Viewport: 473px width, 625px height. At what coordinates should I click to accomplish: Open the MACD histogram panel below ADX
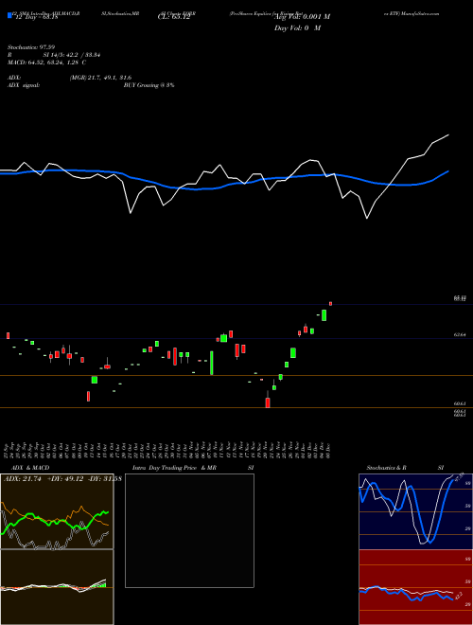(57, 587)
